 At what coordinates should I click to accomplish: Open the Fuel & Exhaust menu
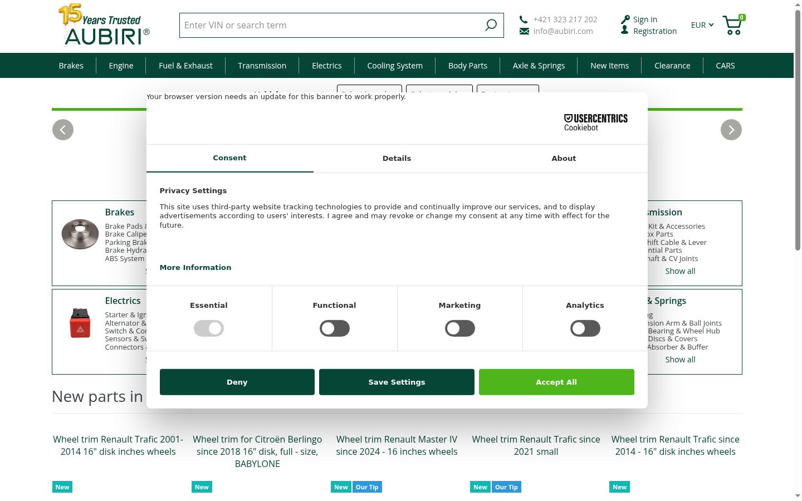(185, 66)
